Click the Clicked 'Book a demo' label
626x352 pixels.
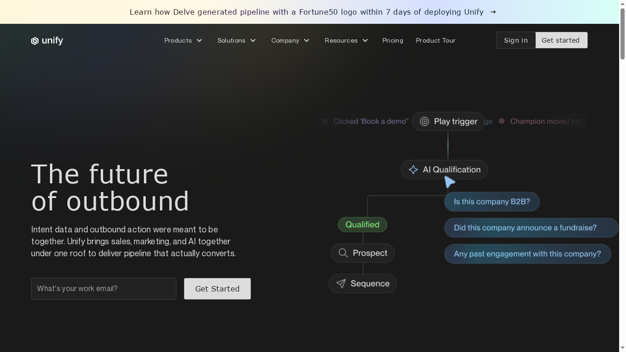point(371,121)
